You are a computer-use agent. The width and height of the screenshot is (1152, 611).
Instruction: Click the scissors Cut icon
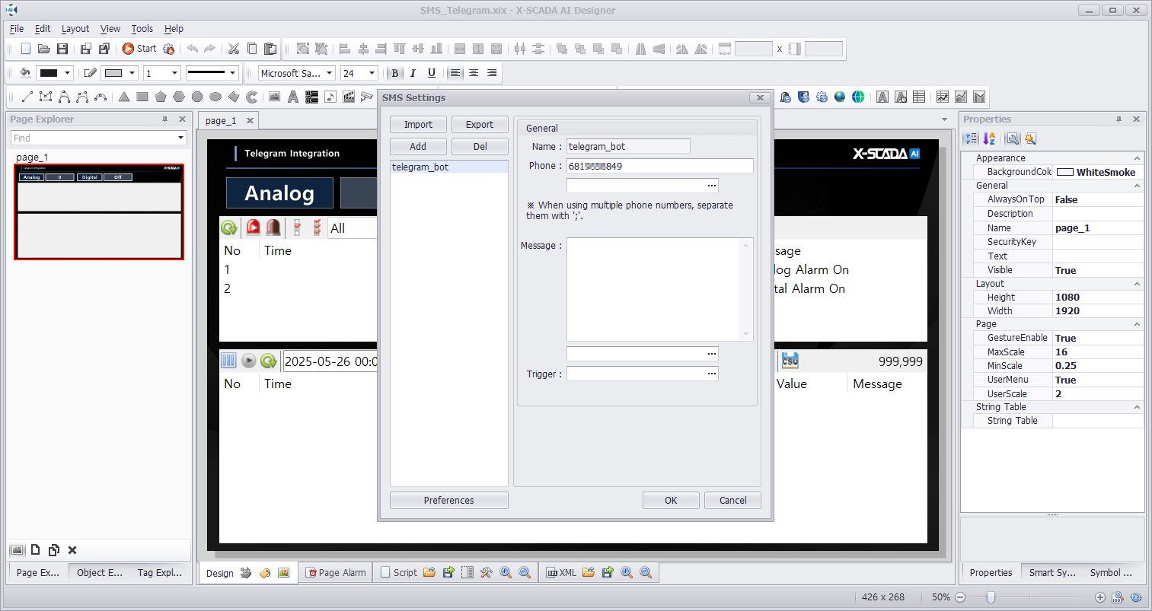click(x=234, y=49)
